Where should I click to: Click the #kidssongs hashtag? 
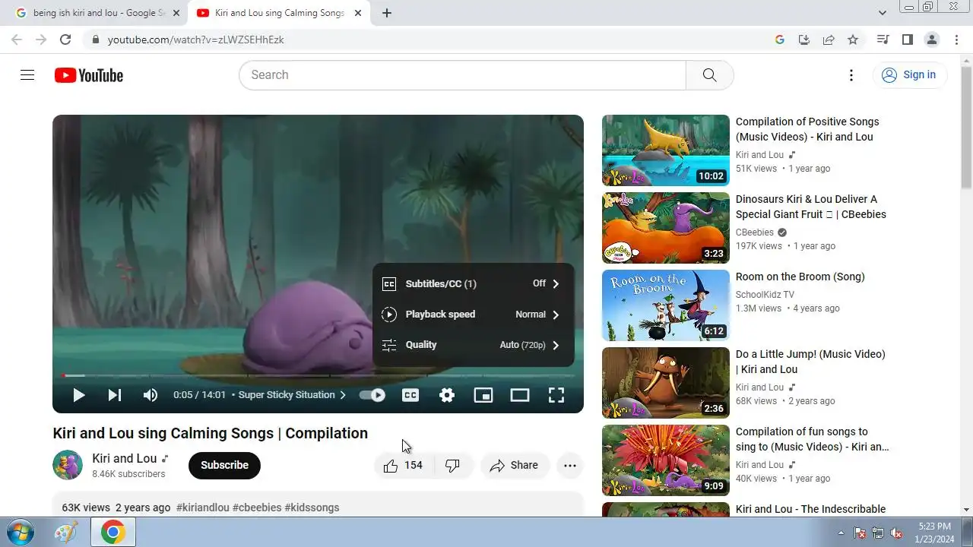pos(312,507)
